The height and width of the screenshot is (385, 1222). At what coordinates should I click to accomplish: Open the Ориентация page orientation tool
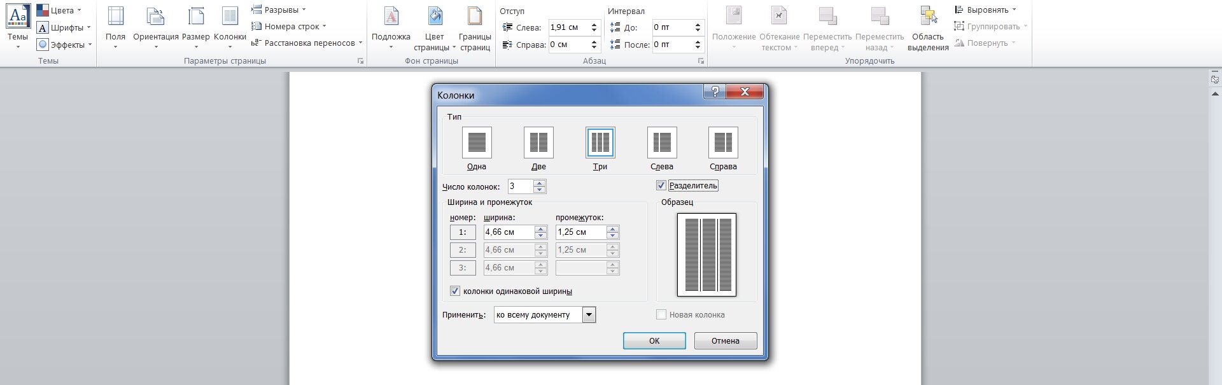click(155, 25)
